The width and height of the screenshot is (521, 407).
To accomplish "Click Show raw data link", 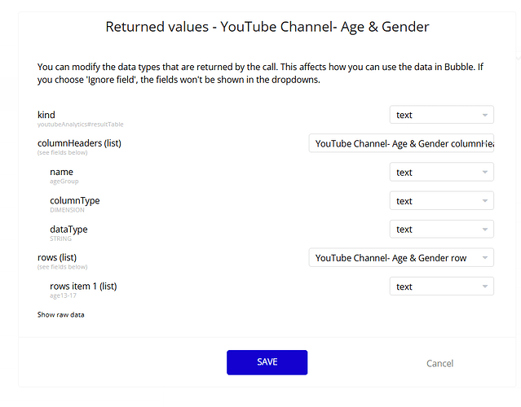I will pyautogui.click(x=61, y=314).
